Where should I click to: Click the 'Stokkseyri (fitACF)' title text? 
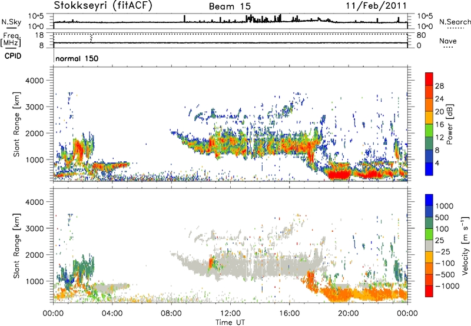pos(103,6)
